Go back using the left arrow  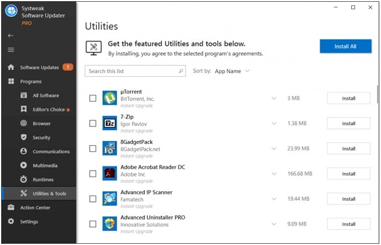tap(10, 36)
